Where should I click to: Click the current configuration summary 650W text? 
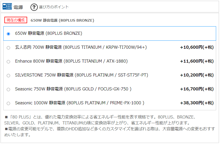pyautogui.click(x=62, y=20)
